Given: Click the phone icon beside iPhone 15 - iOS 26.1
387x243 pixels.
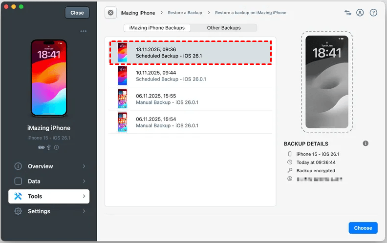Looking at the screenshot, I should [290, 154].
